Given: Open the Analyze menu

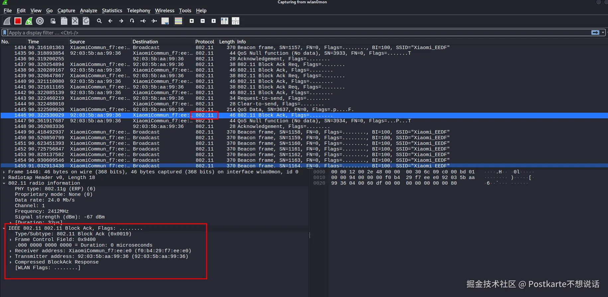Looking at the screenshot, I should tap(89, 11).
